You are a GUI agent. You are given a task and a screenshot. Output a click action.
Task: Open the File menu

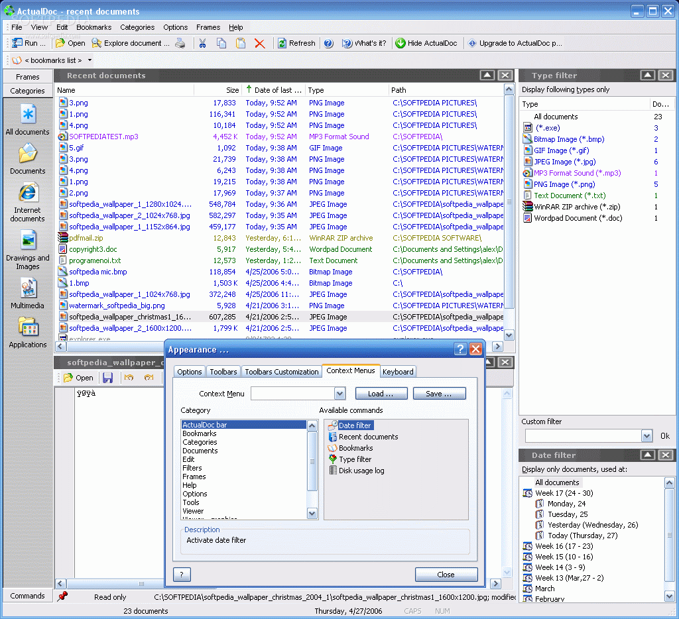[17, 27]
